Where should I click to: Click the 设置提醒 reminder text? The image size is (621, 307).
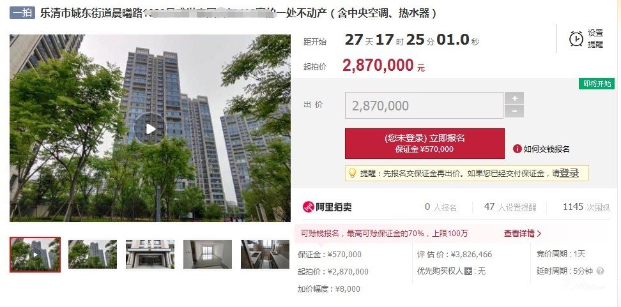click(595, 39)
